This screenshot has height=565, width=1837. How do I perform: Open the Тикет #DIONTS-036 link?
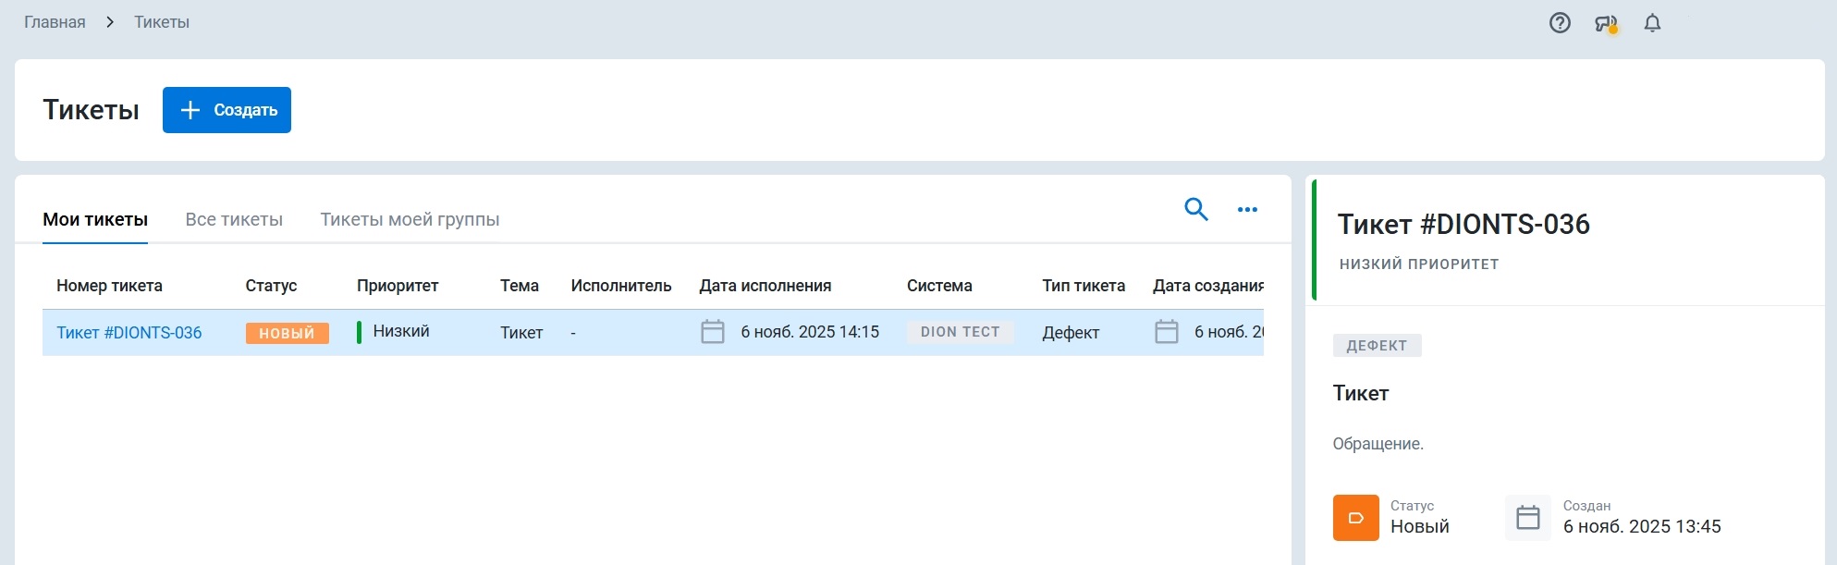(129, 333)
